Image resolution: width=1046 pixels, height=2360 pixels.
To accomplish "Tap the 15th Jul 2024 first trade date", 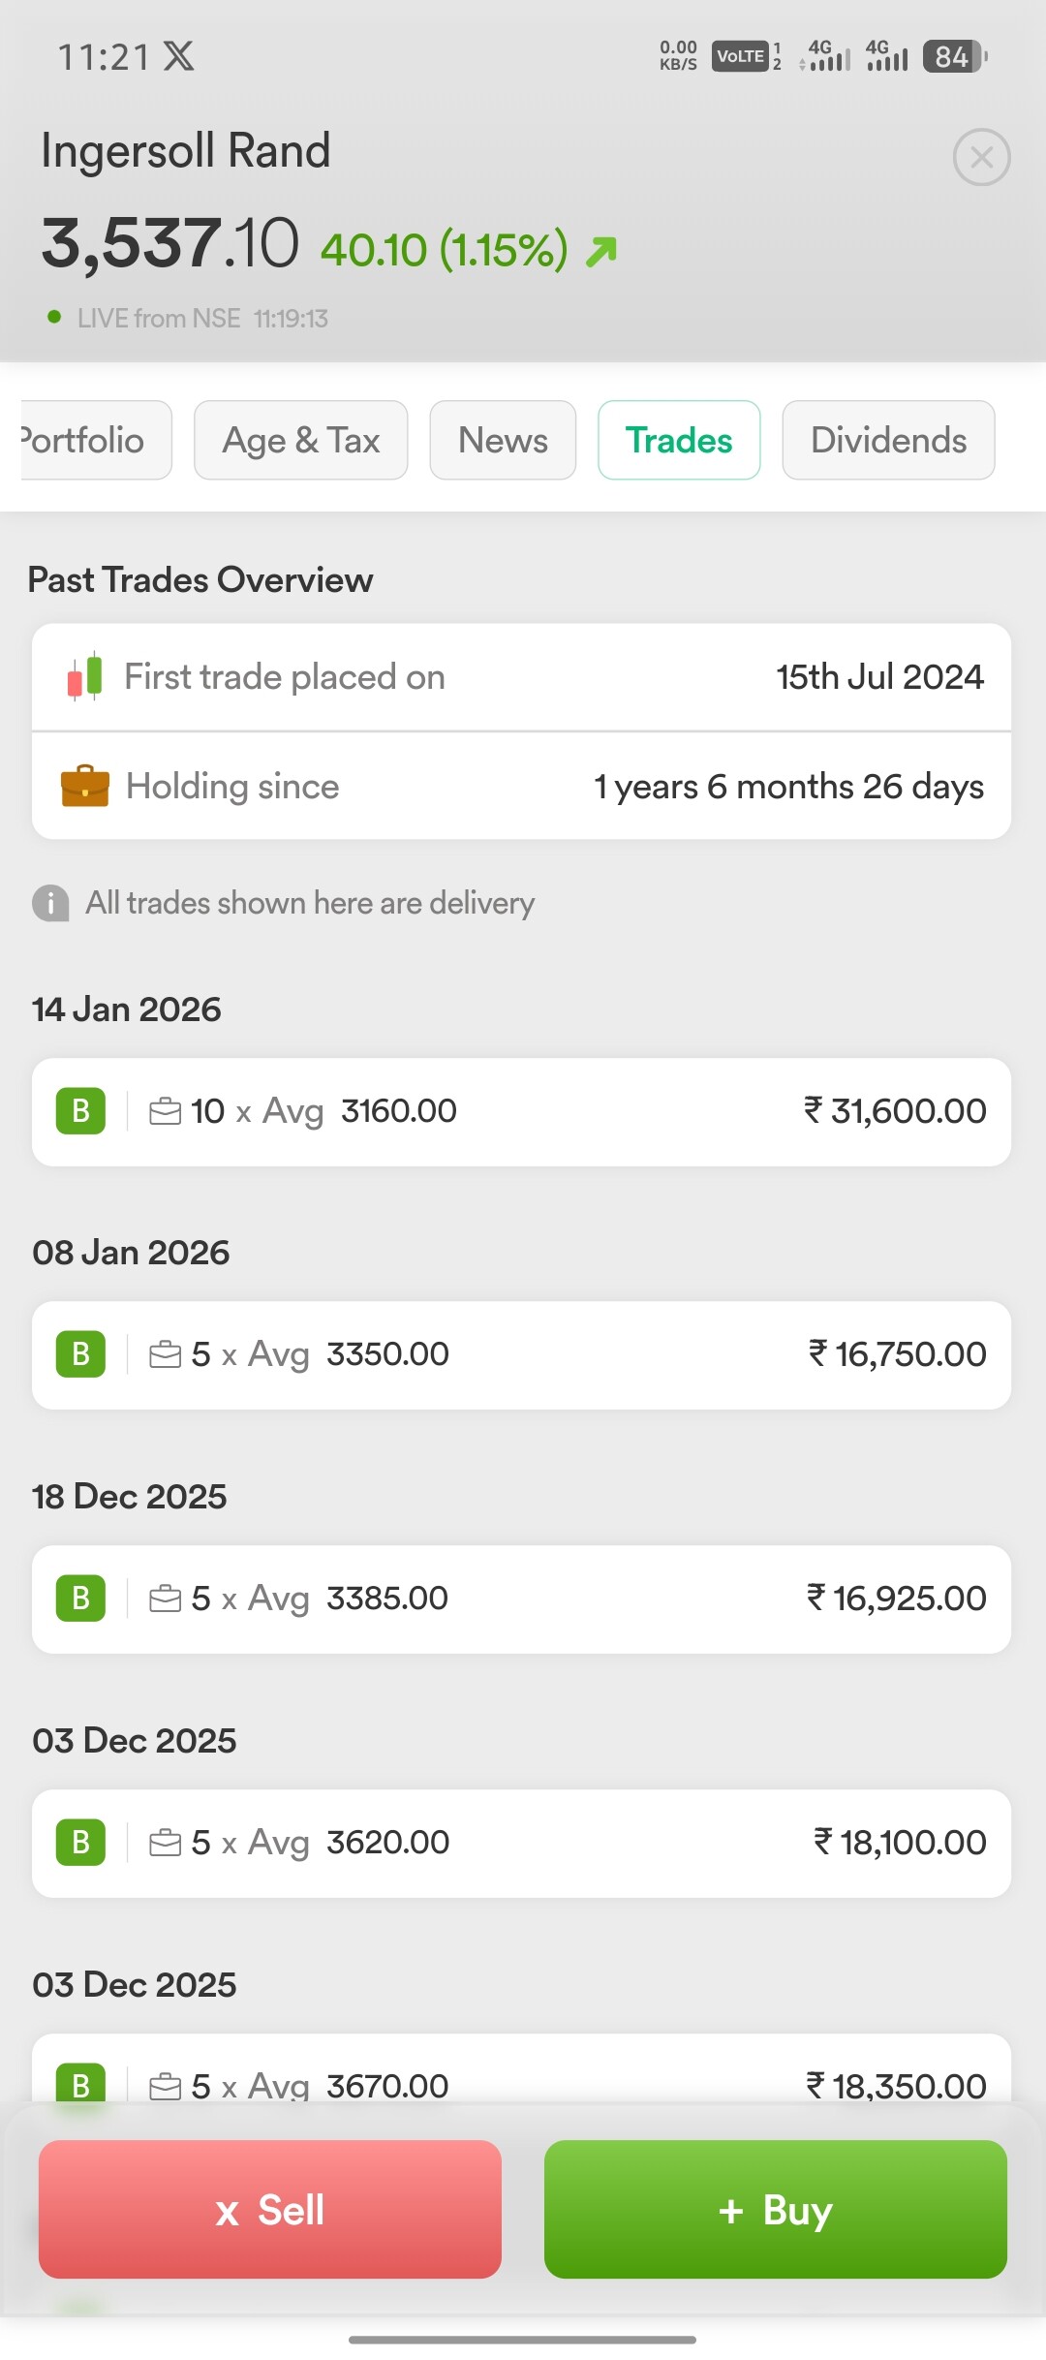I will click(x=879, y=676).
